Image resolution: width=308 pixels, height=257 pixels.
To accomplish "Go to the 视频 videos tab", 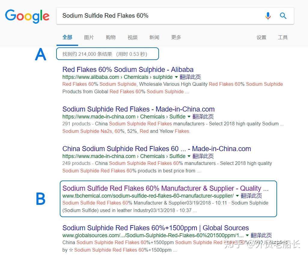I will 133,37.
